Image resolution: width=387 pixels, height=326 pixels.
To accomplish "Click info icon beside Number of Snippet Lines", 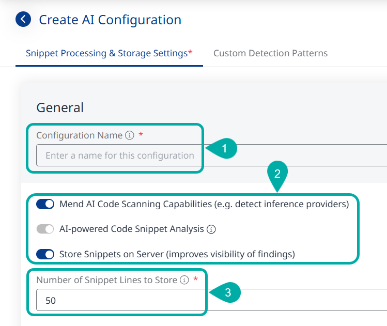I will [x=184, y=280].
